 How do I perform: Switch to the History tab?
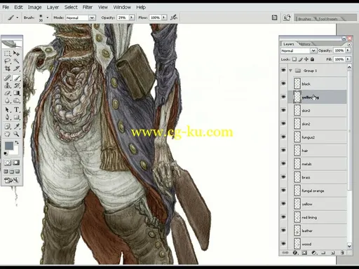[x=305, y=44]
